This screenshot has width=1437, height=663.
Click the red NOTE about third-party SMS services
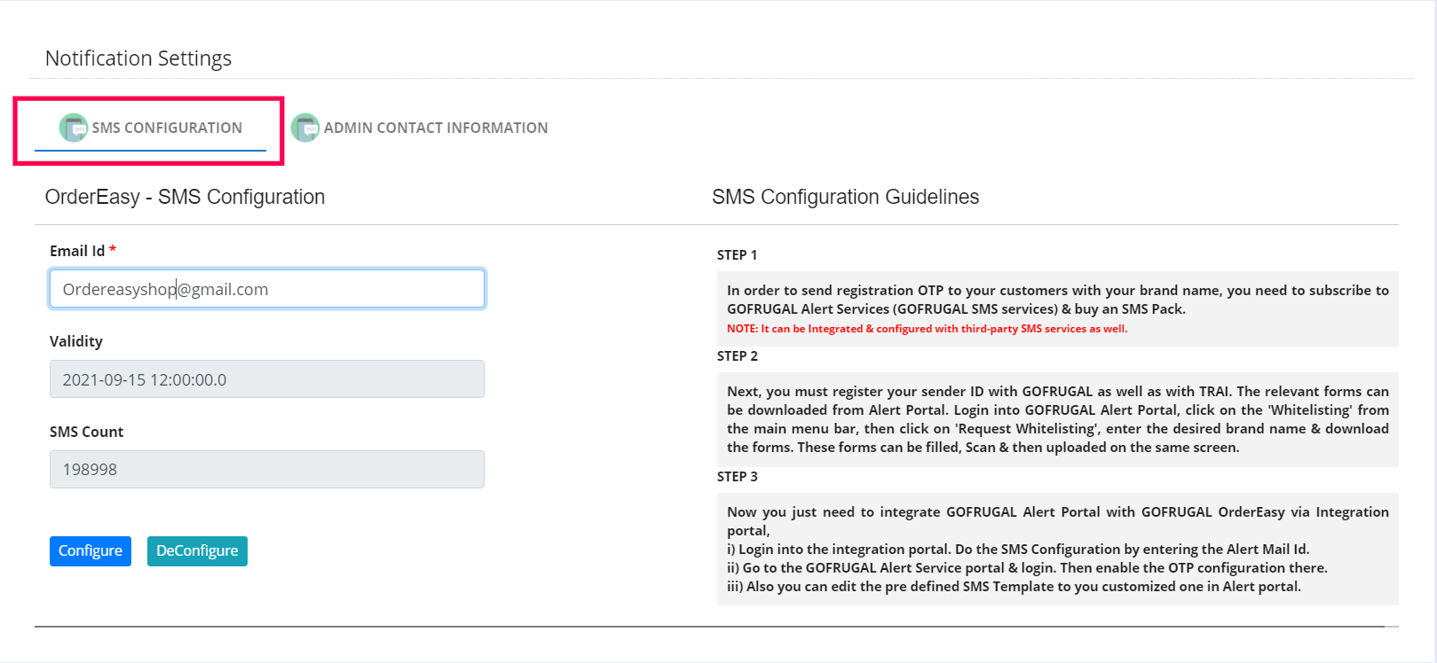pos(927,329)
